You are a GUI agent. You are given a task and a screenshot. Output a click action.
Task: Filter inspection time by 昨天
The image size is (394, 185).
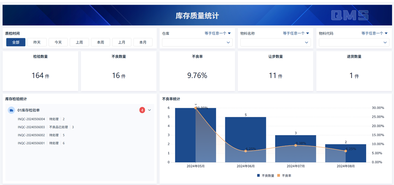(37, 42)
